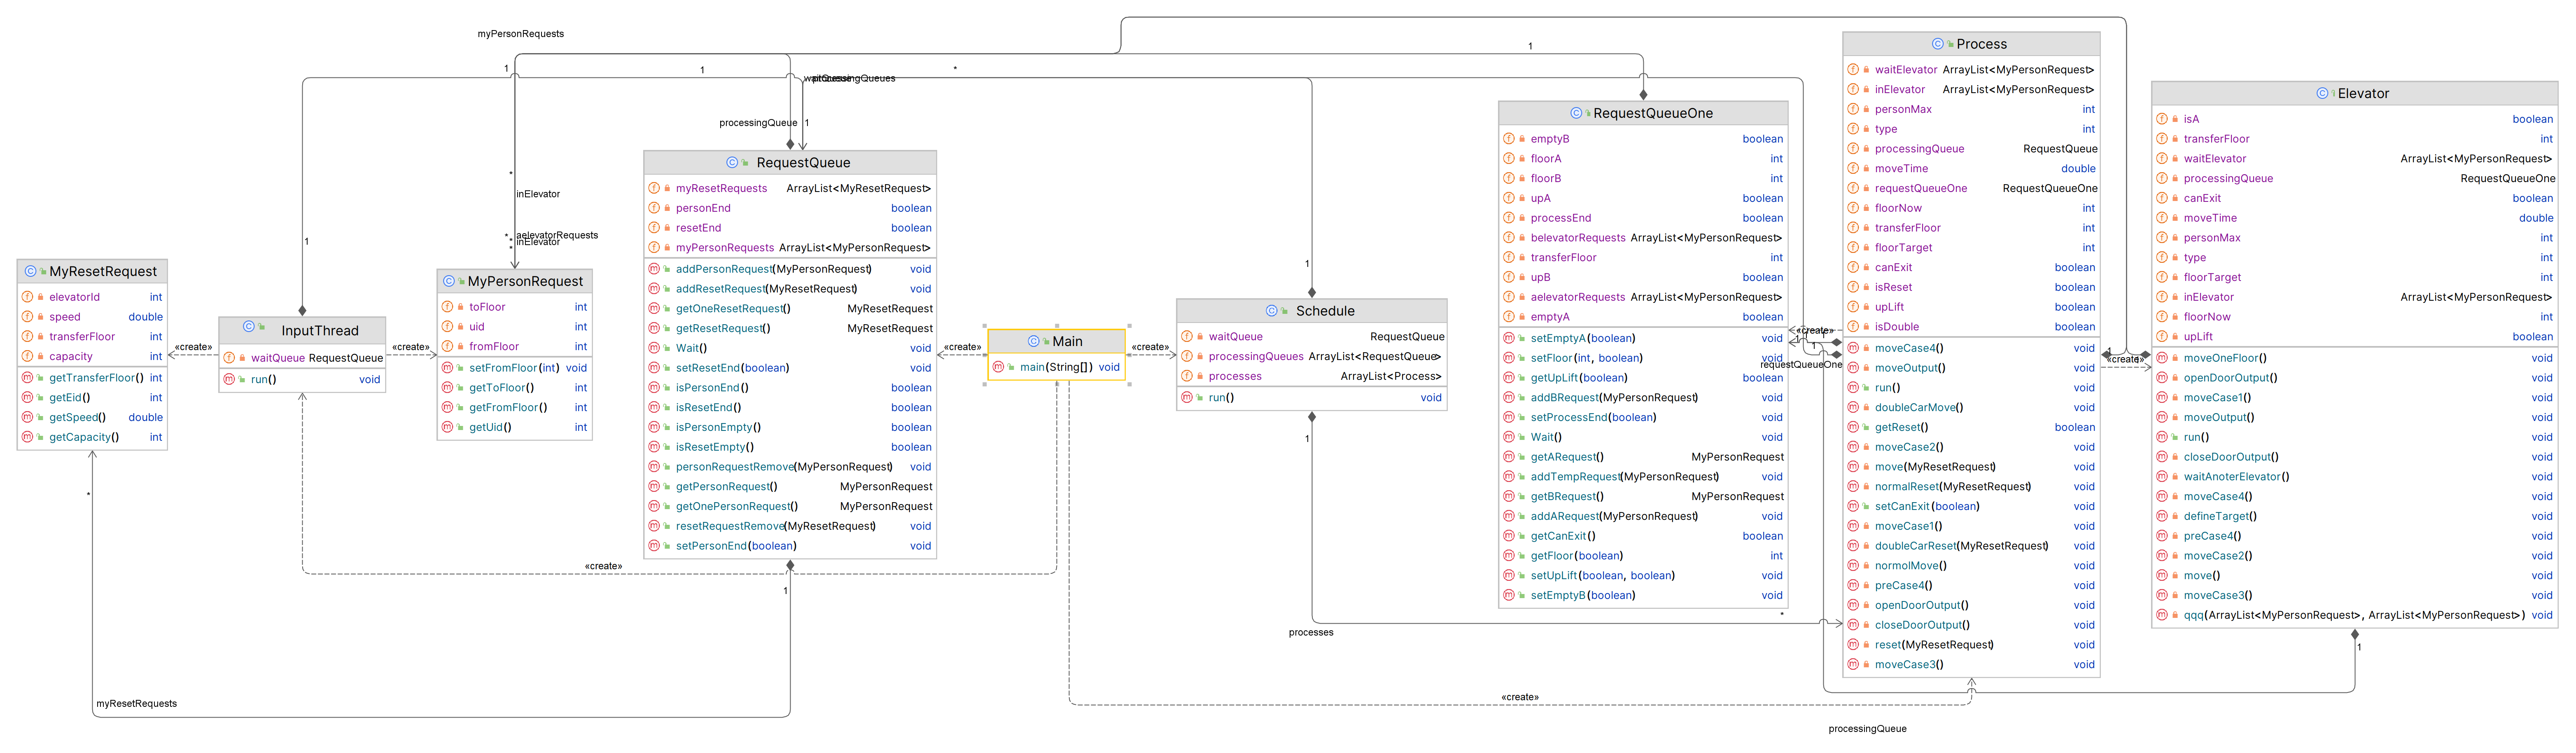Image resolution: width=2576 pixels, height=753 pixels.
Task: Select the Process class header
Action: point(1971,44)
